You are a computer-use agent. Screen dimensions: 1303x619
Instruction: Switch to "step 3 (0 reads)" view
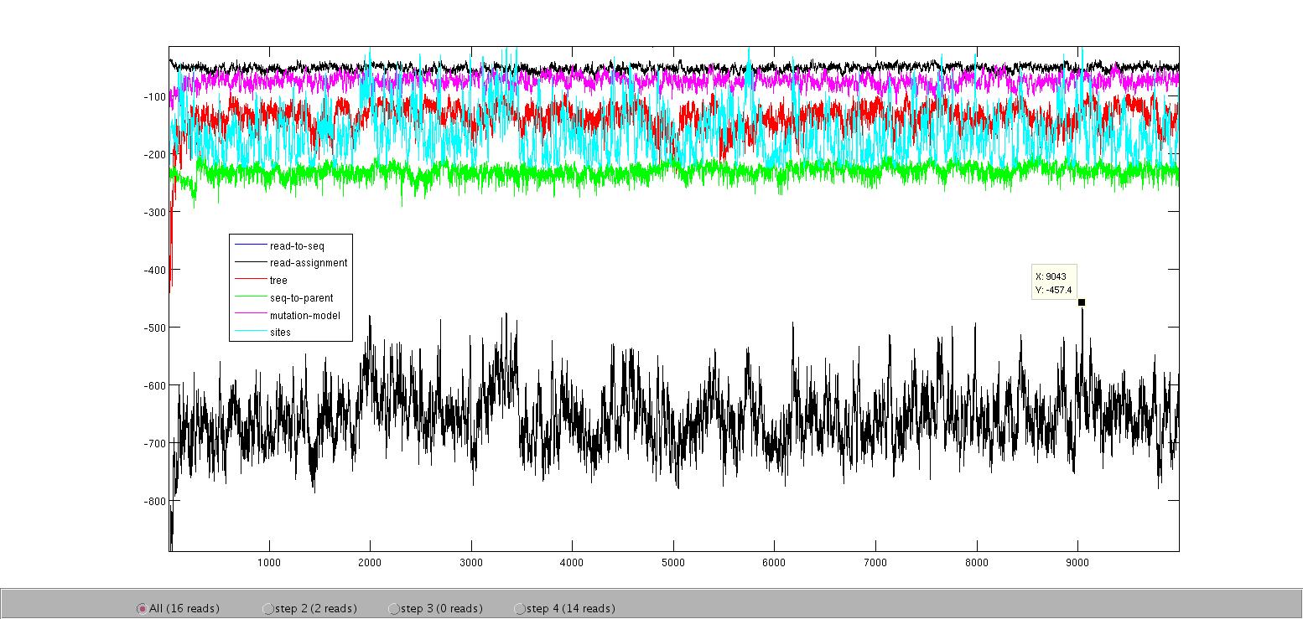[x=395, y=609]
